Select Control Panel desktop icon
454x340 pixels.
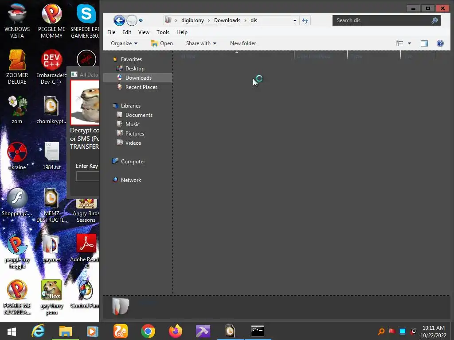85,294
